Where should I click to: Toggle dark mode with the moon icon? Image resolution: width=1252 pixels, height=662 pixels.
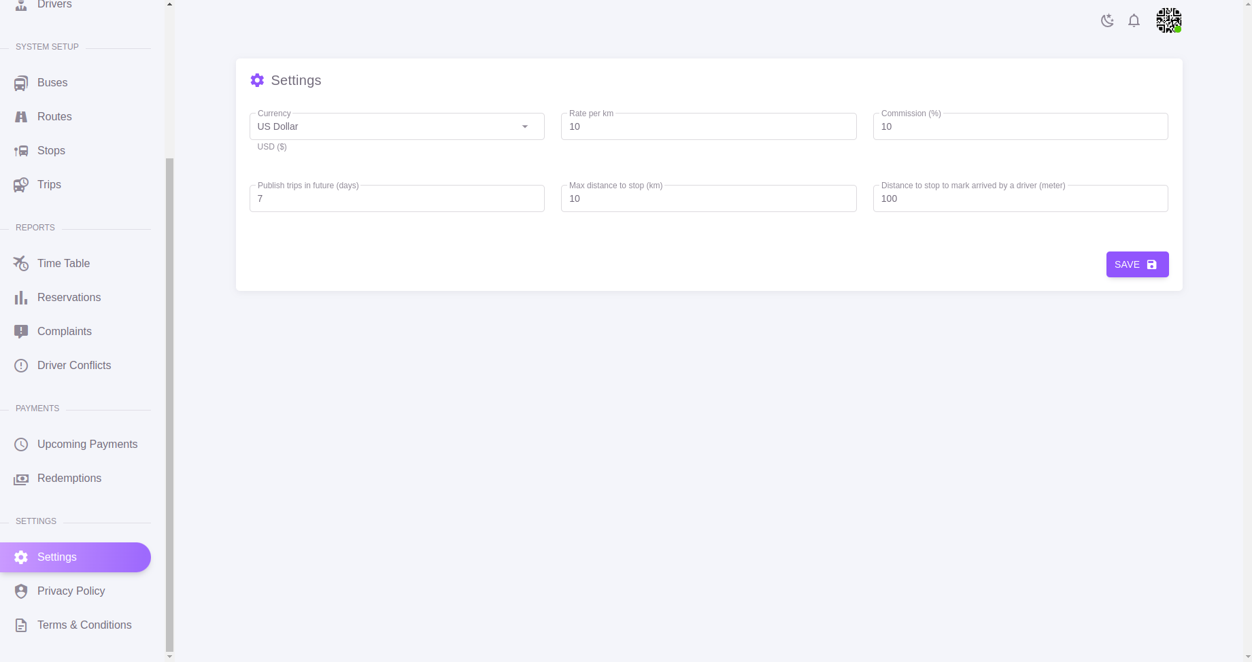(x=1107, y=20)
